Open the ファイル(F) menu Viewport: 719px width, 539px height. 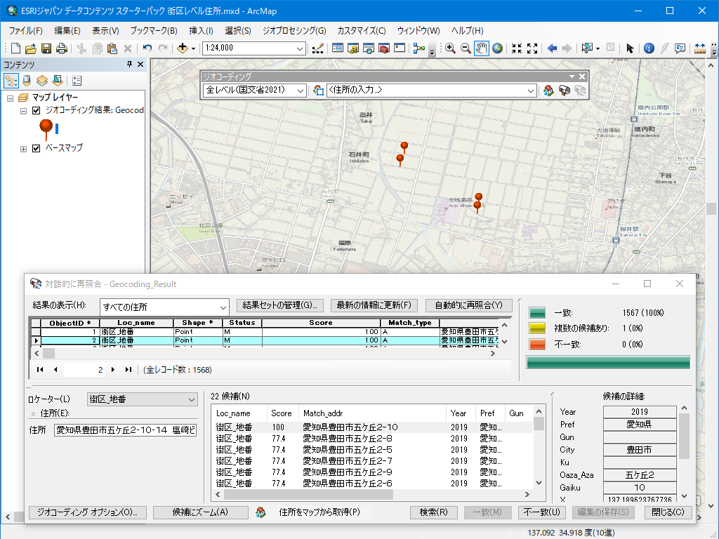(x=26, y=31)
